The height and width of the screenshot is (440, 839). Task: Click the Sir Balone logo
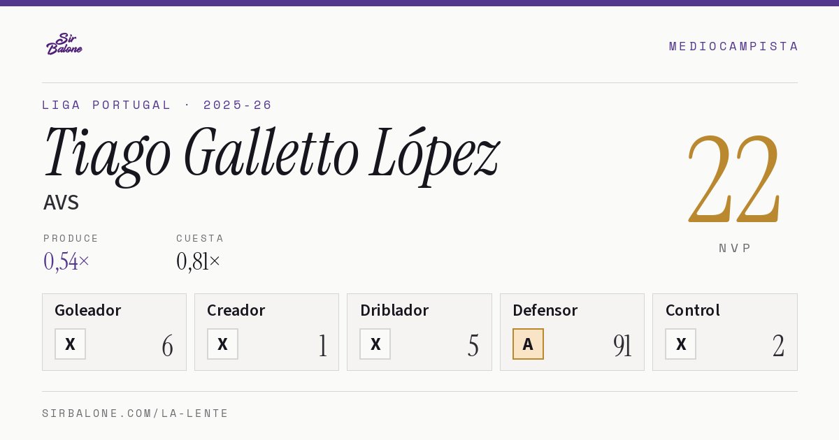pyautogui.click(x=64, y=44)
